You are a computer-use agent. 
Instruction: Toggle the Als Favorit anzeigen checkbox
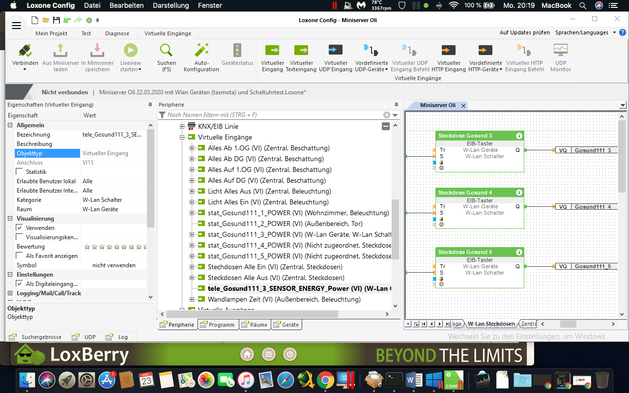[20, 256]
